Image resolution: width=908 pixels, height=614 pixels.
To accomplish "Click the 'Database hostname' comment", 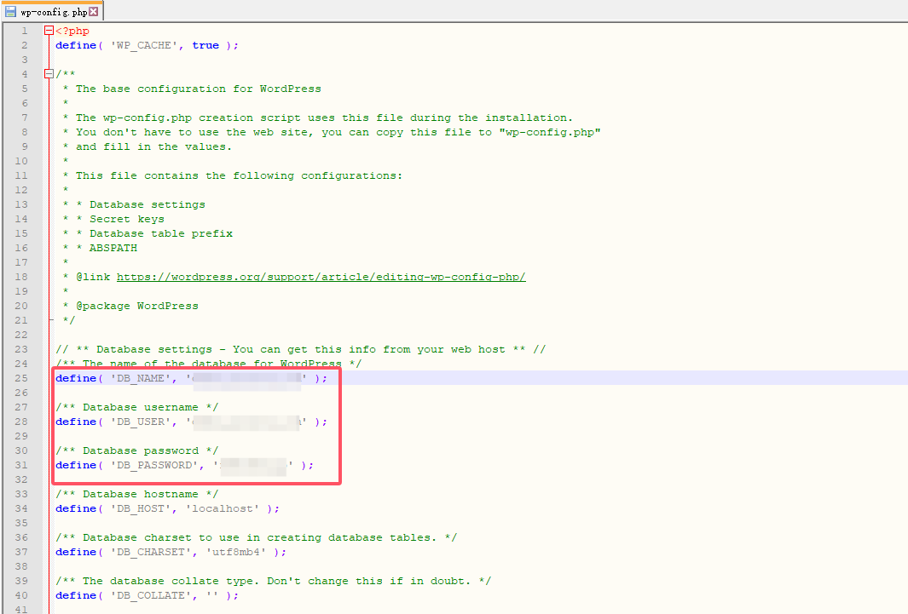I will coord(137,494).
